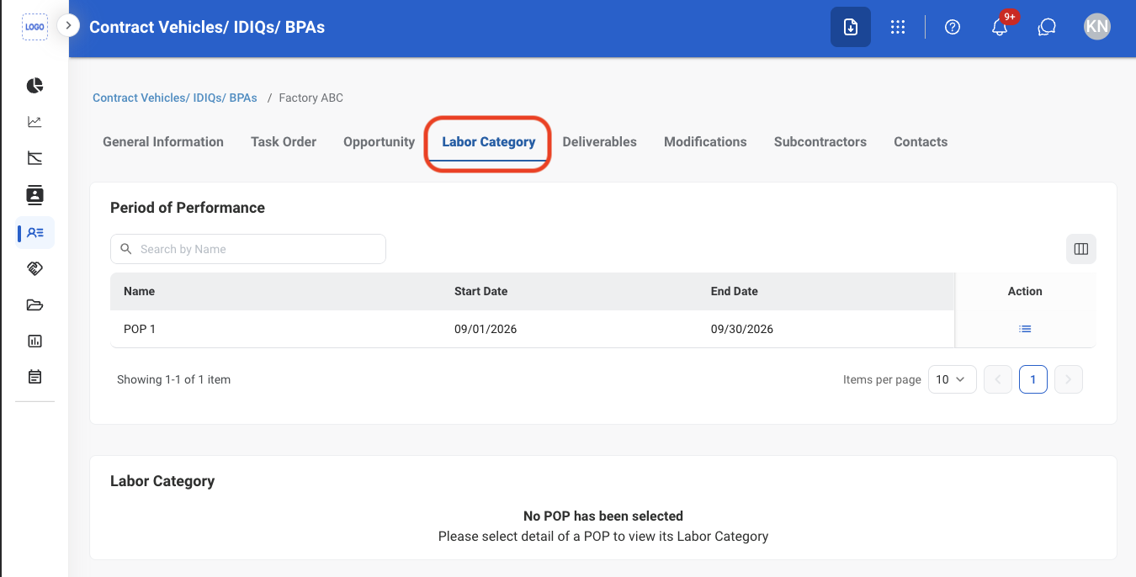Switch to the General Information tab
Image resolution: width=1136 pixels, height=577 pixels.
[x=163, y=142]
